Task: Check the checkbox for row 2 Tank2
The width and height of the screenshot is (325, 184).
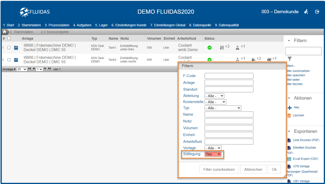Action: coord(9,60)
